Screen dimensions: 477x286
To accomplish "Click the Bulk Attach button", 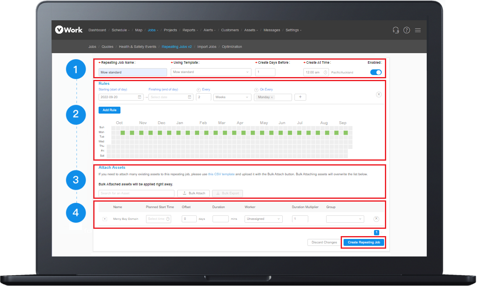I will pyautogui.click(x=194, y=193).
